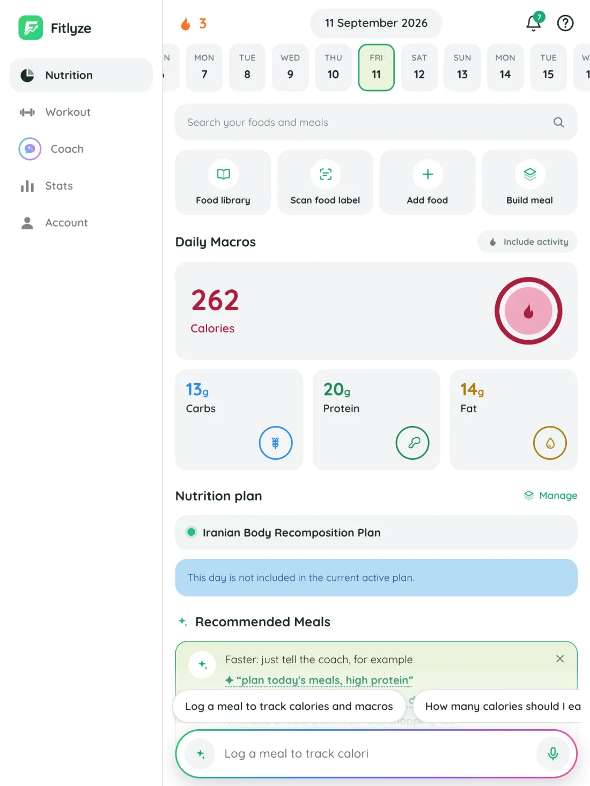Click the Account person icon in the sidebar
The height and width of the screenshot is (786, 590).
tap(27, 223)
